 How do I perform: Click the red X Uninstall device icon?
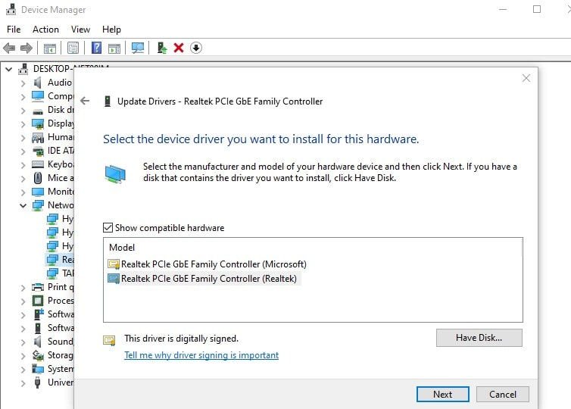click(179, 48)
